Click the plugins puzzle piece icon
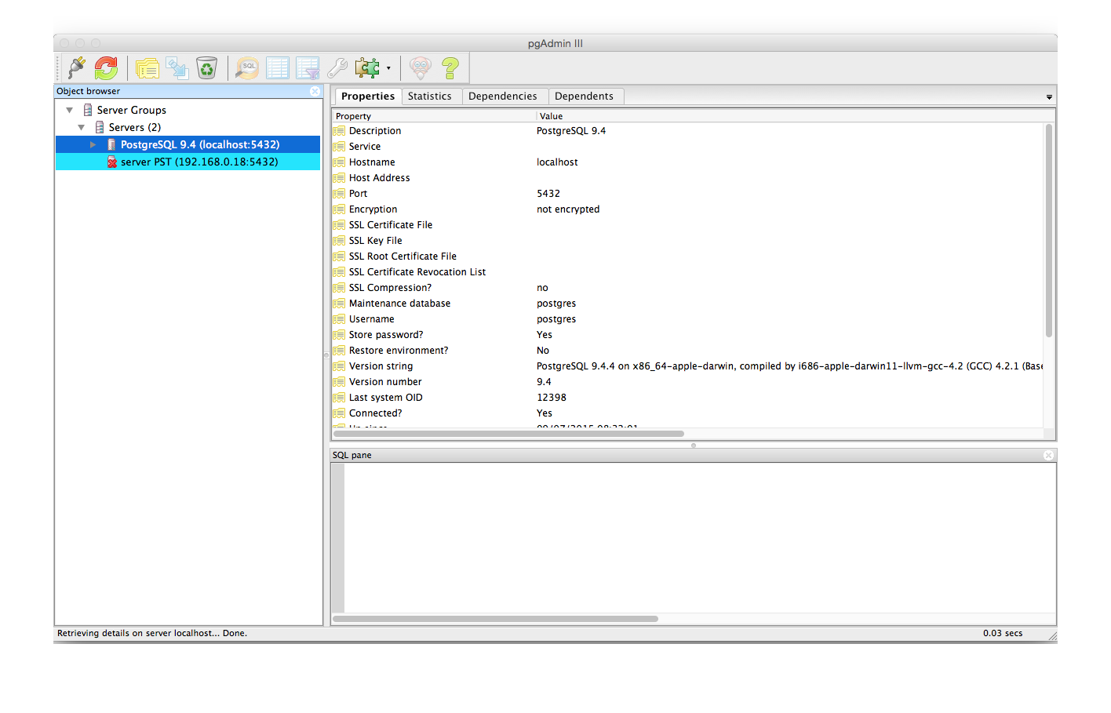The height and width of the screenshot is (713, 1111). point(366,68)
